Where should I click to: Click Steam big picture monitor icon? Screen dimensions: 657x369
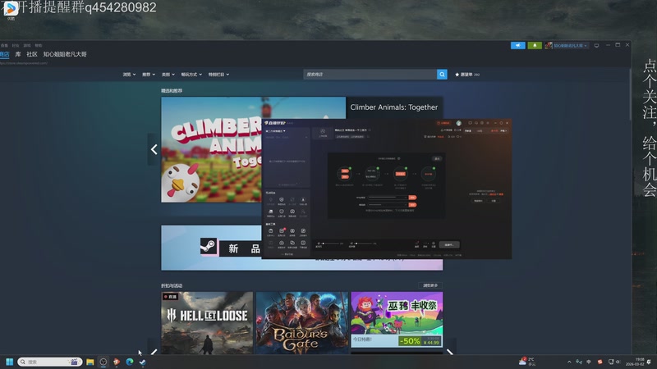(x=597, y=45)
